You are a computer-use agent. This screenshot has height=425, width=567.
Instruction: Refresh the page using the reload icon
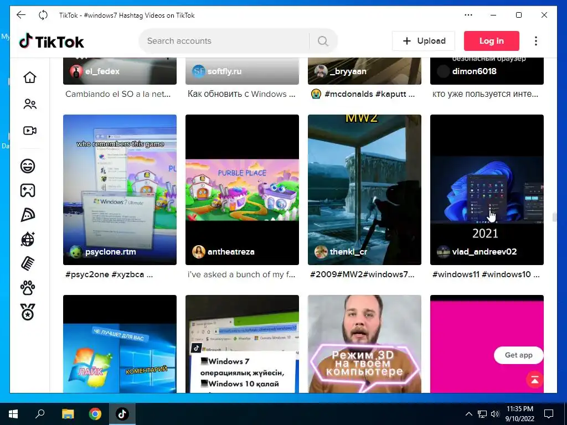[43, 15]
